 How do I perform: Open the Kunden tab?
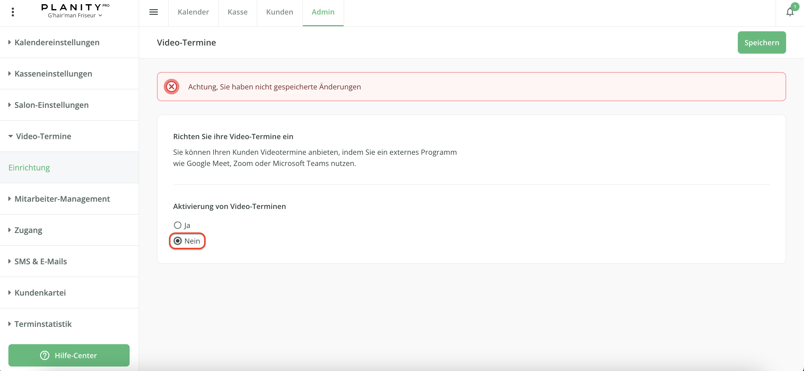(x=279, y=12)
